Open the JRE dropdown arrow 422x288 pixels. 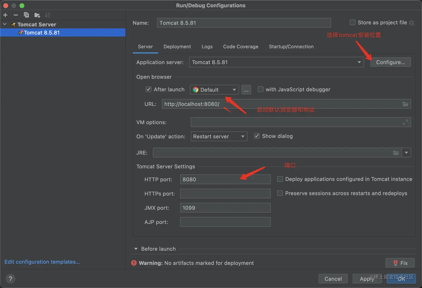click(406, 153)
